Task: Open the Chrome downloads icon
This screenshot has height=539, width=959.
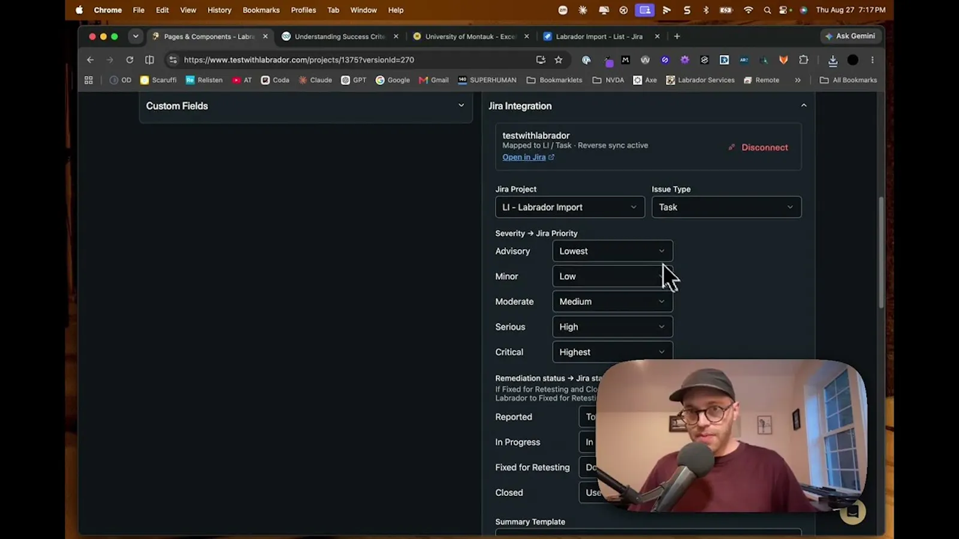Action: click(x=833, y=60)
